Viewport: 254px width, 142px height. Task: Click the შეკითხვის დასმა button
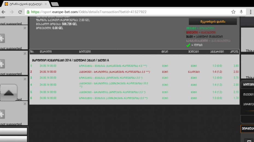(x=213, y=22)
